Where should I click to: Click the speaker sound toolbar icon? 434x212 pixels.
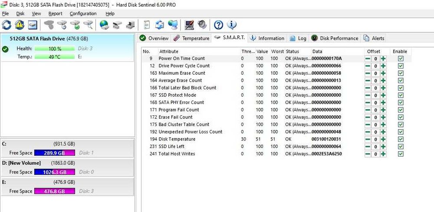coord(202,25)
